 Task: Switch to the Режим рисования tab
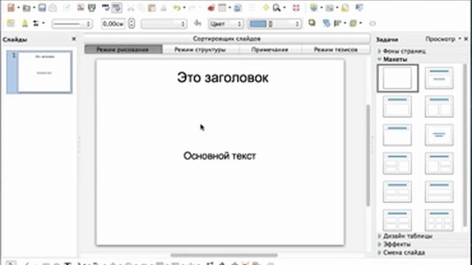[x=123, y=49]
